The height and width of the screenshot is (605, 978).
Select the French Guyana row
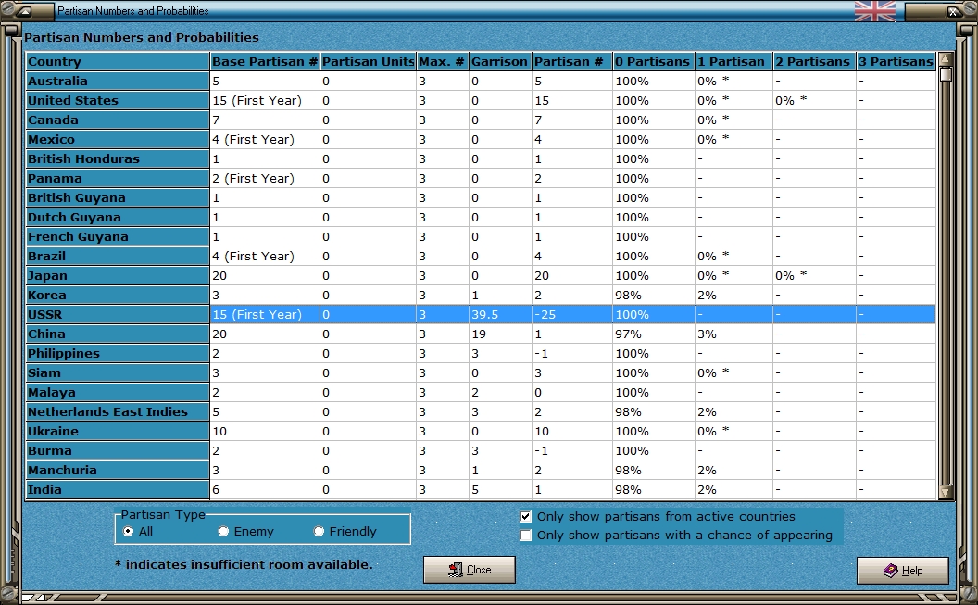pyautogui.click(x=481, y=236)
